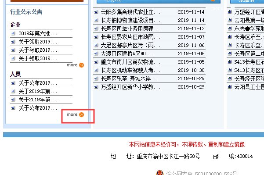This screenshot has width=264, height=175.
Task: Open 长寿区第二中 item in right column
Action: coord(249,54)
